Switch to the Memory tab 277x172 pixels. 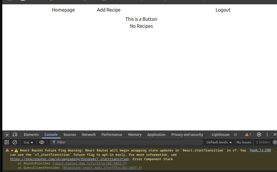135,134
